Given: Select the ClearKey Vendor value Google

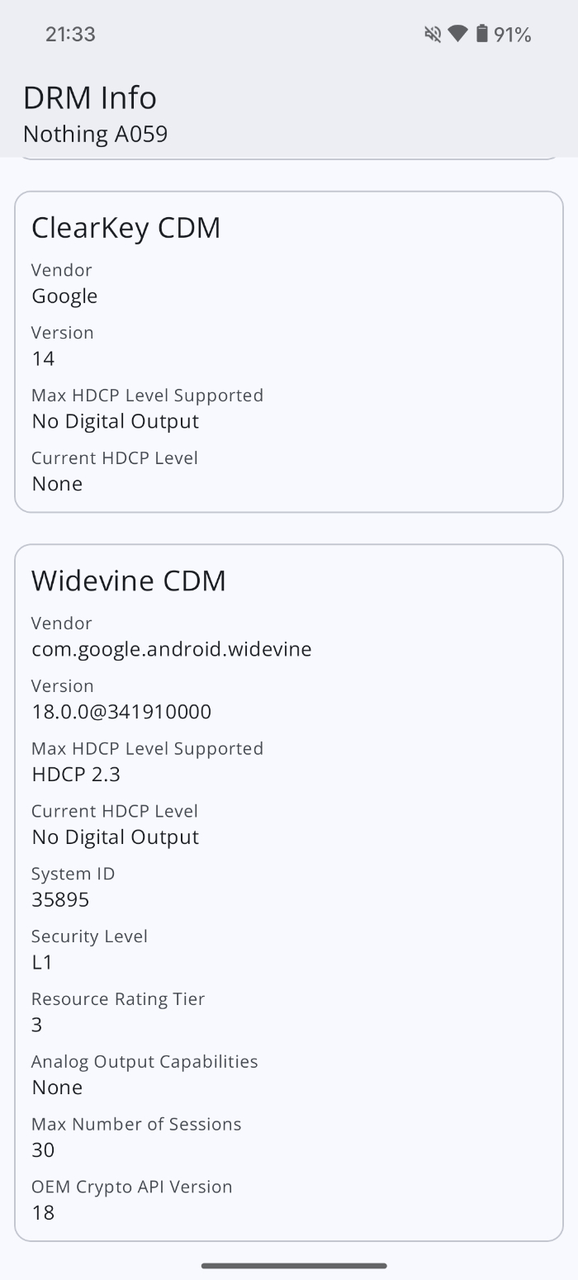Looking at the screenshot, I should (64, 296).
